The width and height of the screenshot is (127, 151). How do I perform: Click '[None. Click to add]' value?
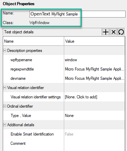coord(81,97)
